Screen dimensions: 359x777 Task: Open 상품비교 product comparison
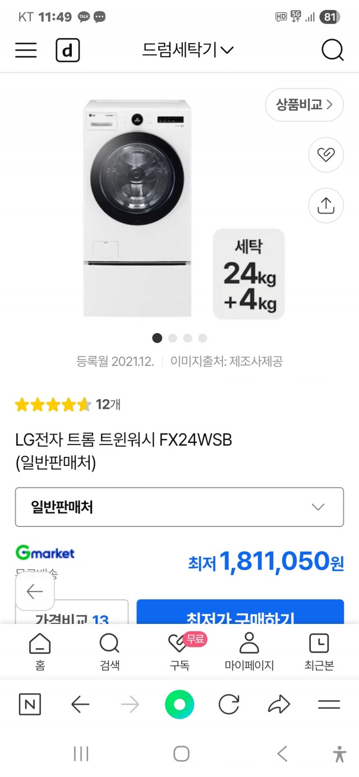coord(304,104)
